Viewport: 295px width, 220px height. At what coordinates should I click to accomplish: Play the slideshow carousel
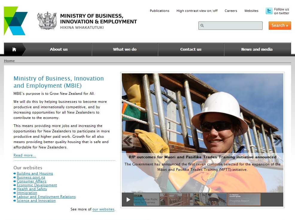tap(128, 199)
